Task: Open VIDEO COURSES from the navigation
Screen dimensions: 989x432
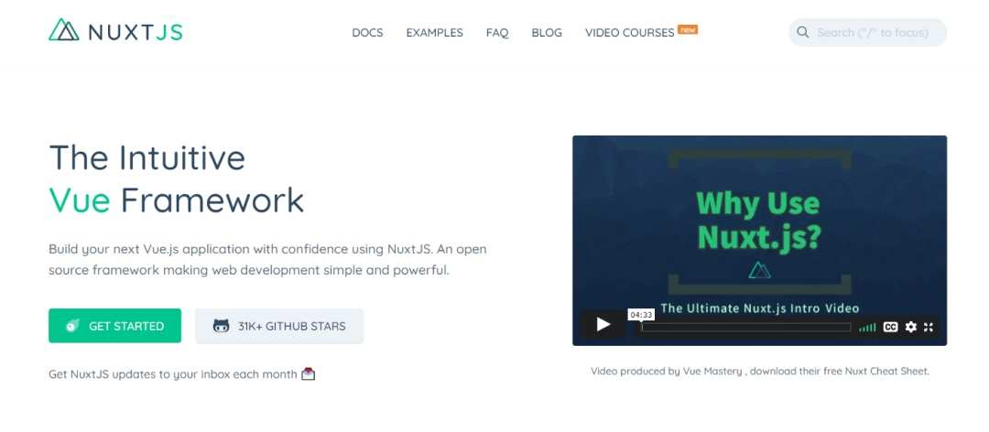Action: pos(630,33)
